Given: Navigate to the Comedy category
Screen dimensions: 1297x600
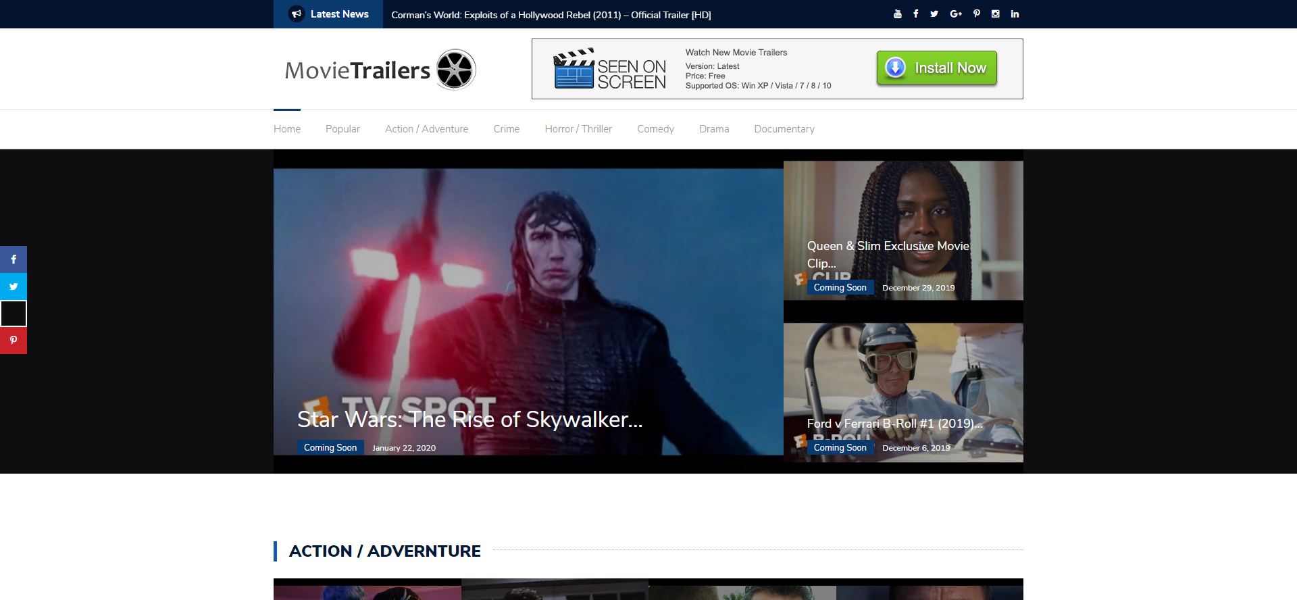Looking at the screenshot, I should tap(655, 129).
